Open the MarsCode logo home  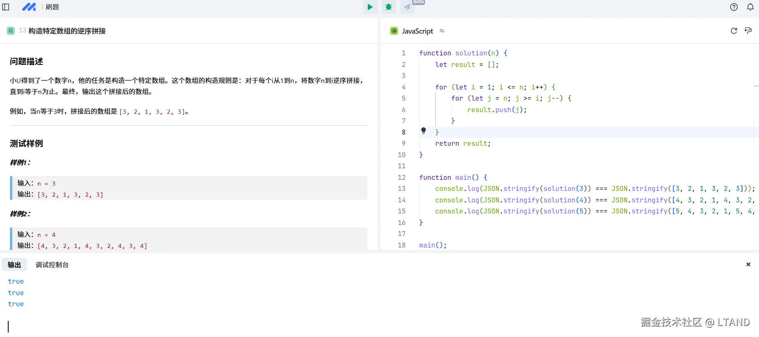click(x=29, y=7)
